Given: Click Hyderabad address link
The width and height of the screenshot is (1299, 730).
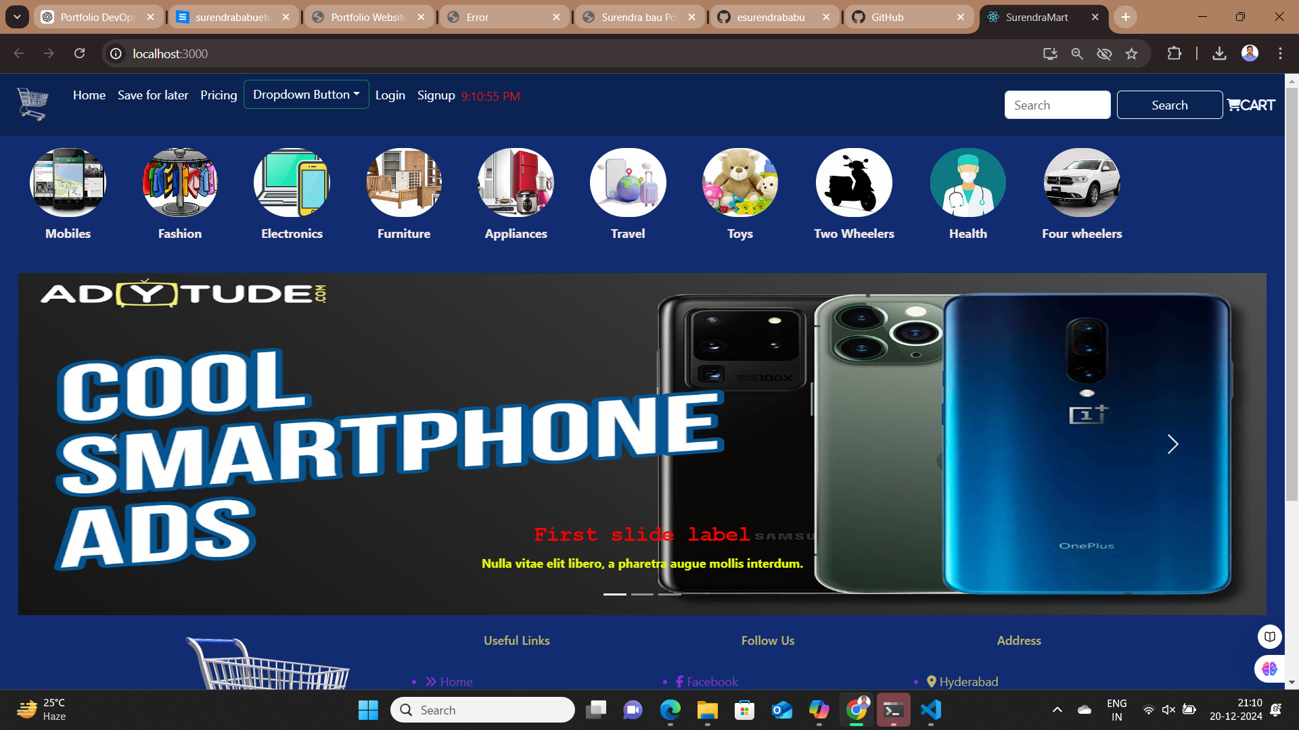Looking at the screenshot, I should point(968,681).
